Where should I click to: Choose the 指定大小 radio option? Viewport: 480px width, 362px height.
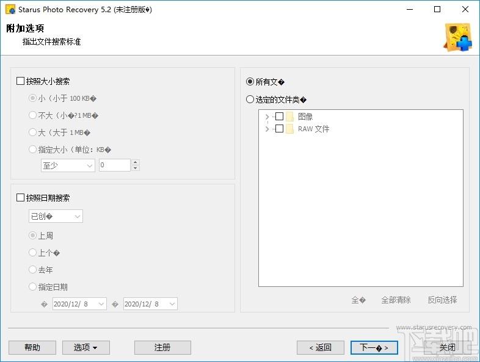coord(32,150)
